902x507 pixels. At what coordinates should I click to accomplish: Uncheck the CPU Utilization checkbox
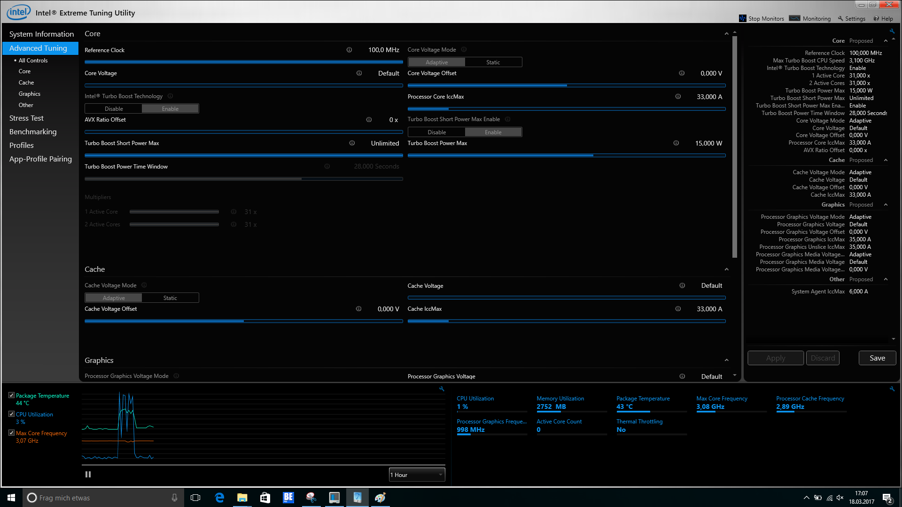(x=12, y=414)
